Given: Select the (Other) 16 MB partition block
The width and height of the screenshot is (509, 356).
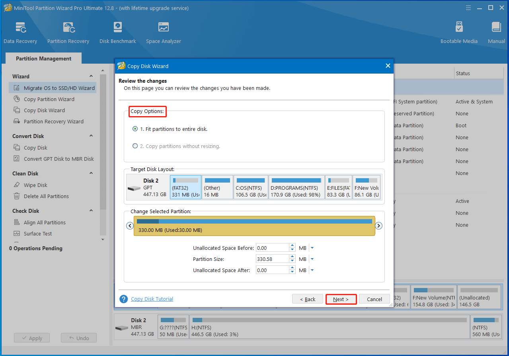Looking at the screenshot, I should tap(217, 187).
